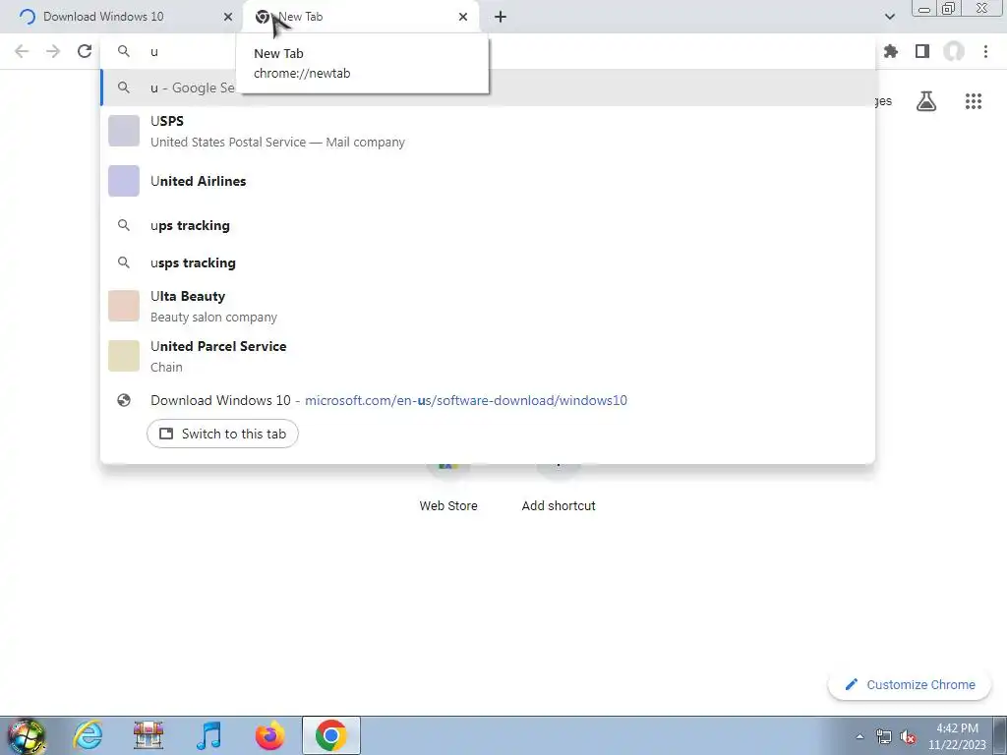The height and width of the screenshot is (755, 1007).
Task: Open the side panel icon
Action: (922, 51)
